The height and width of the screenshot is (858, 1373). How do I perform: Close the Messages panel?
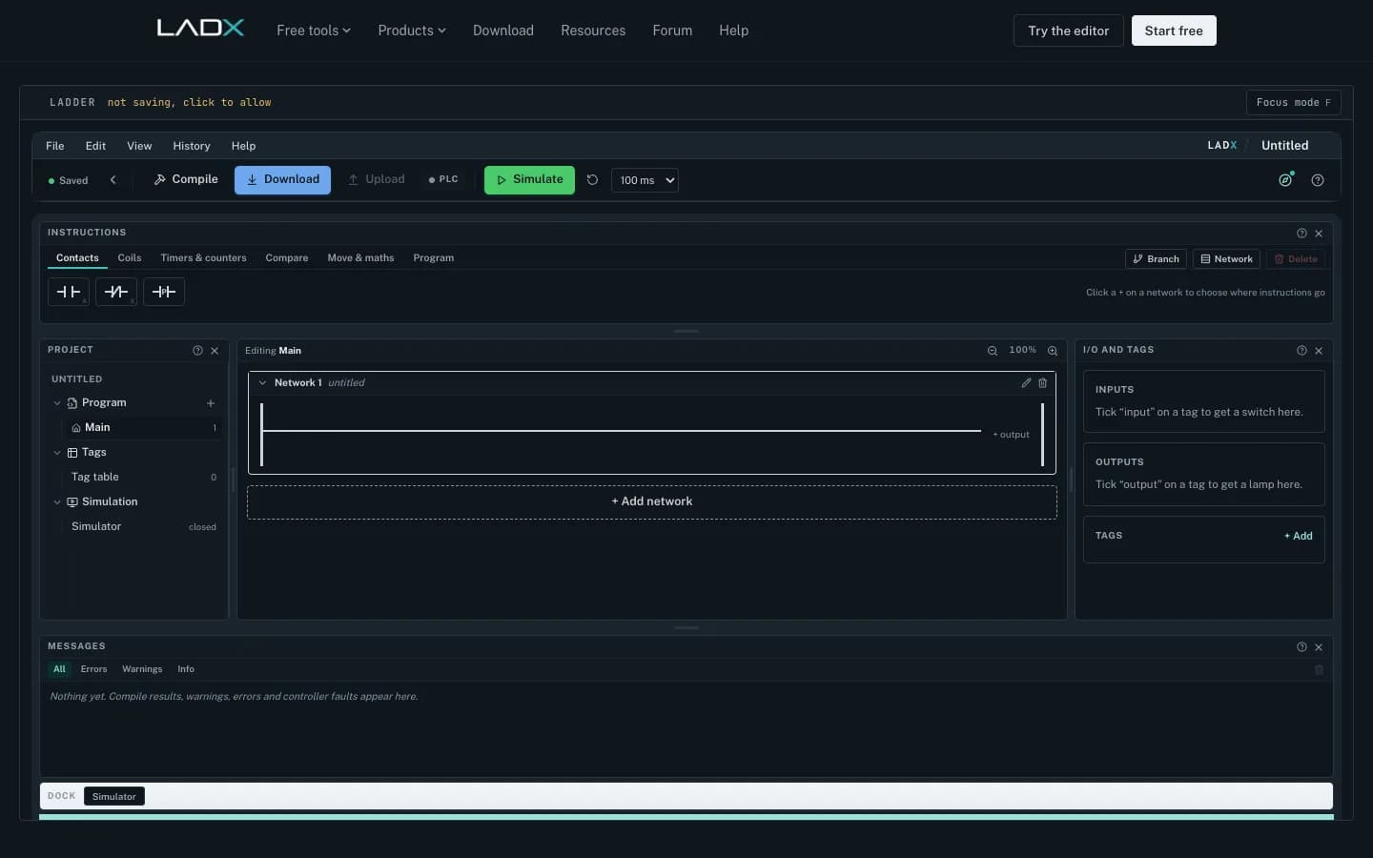point(1319,647)
